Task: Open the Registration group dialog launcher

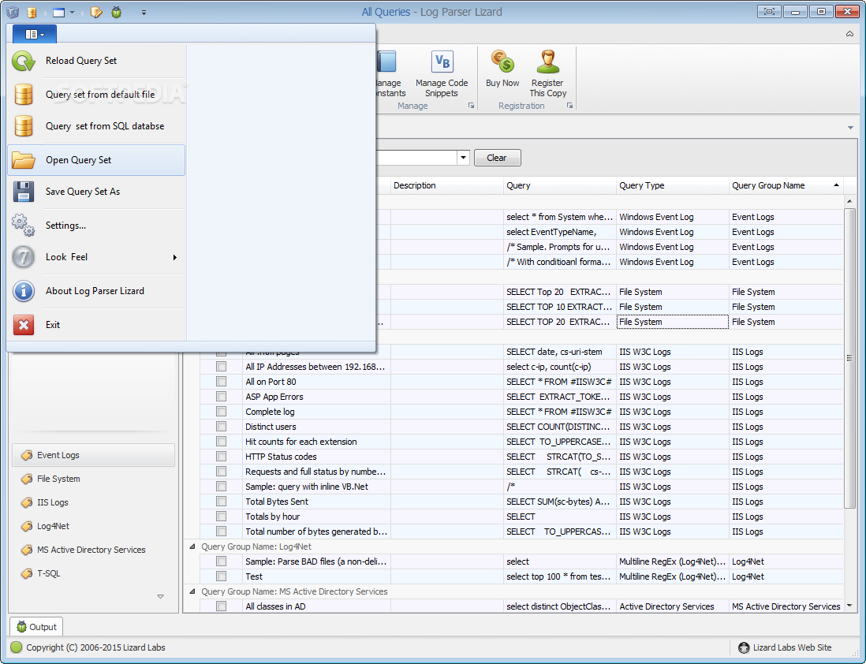Action: pos(569,106)
